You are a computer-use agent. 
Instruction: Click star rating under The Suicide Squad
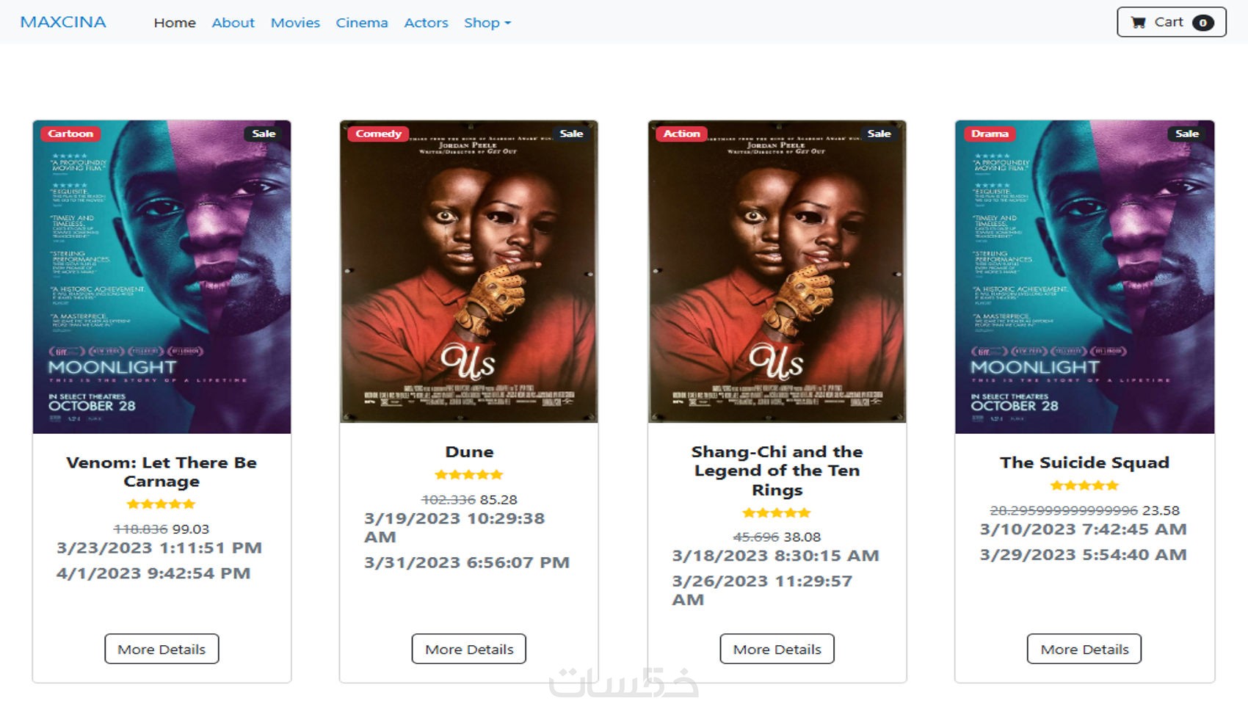[x=1084, y=485]
